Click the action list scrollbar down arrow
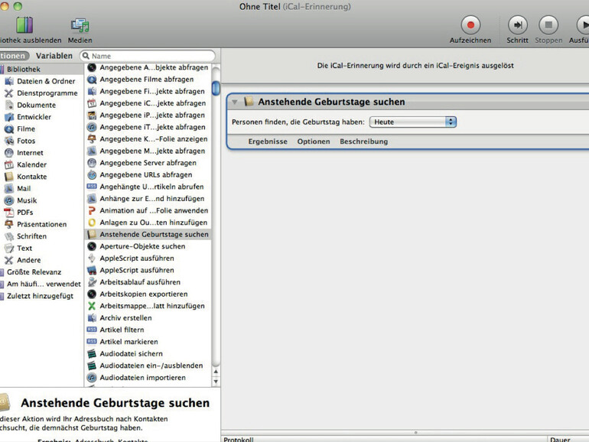 point(216,381)
